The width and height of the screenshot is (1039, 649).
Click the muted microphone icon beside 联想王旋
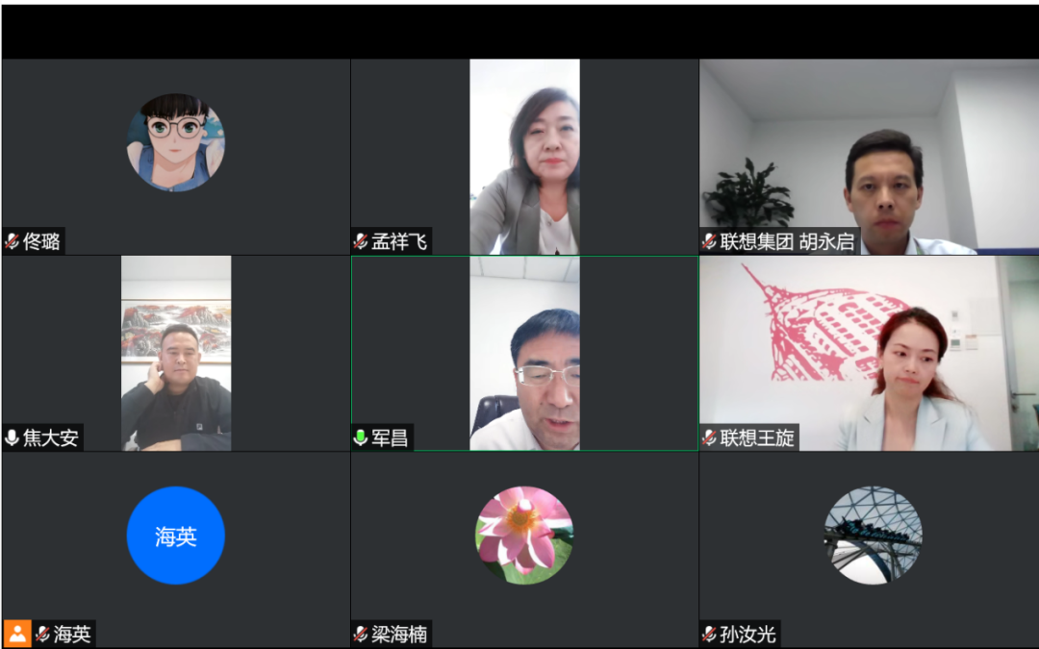point(709,437)
